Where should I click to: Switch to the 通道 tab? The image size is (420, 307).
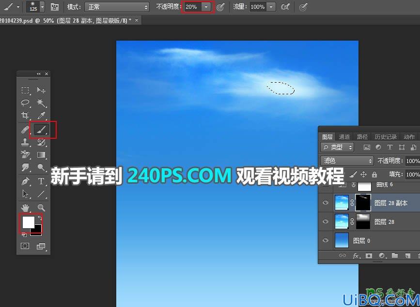[344, 137]
